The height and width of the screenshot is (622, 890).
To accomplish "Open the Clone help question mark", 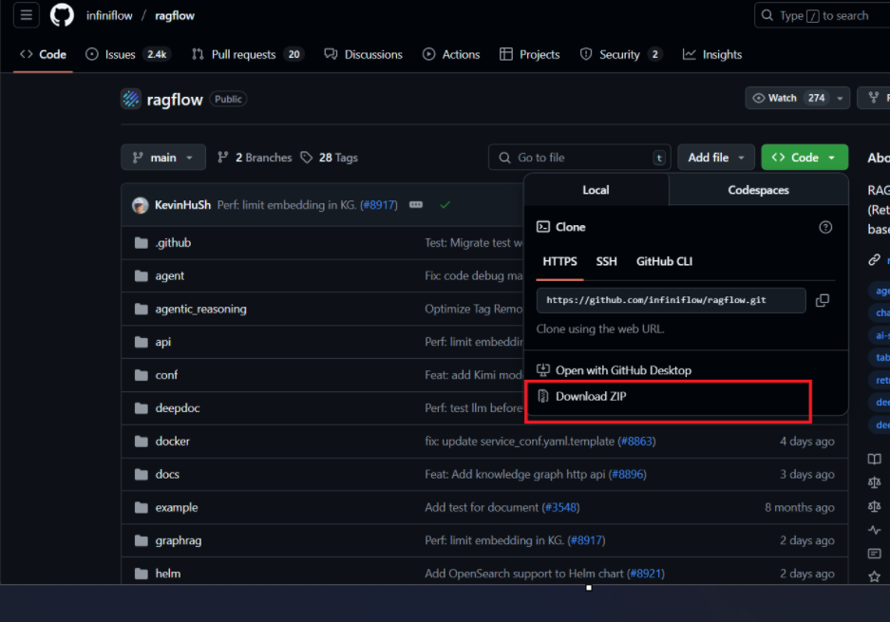I will (x=825, y=227).
